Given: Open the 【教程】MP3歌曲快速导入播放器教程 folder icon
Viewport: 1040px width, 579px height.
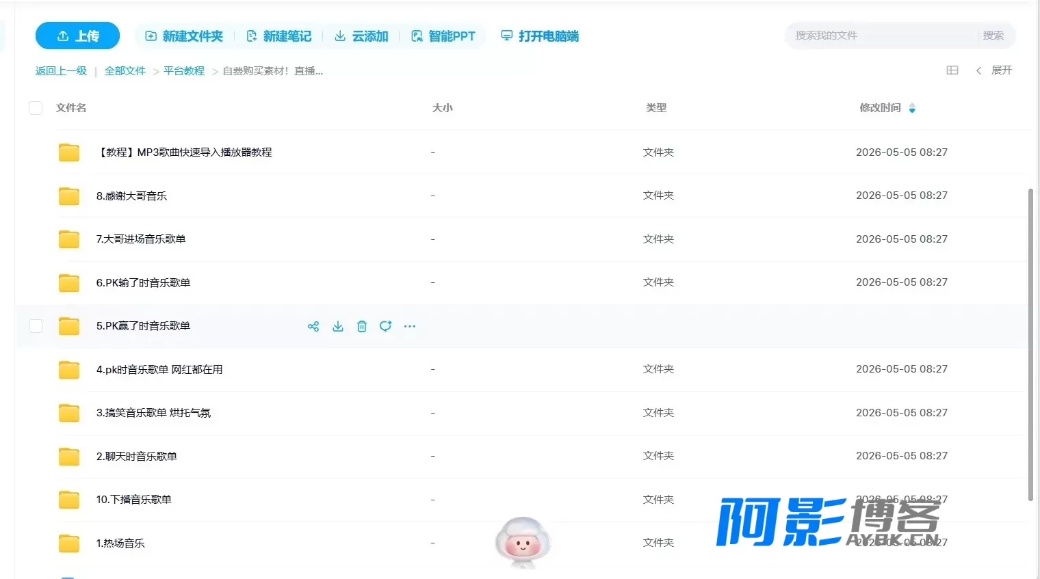Looking at the screenshot, I should 69,152.
